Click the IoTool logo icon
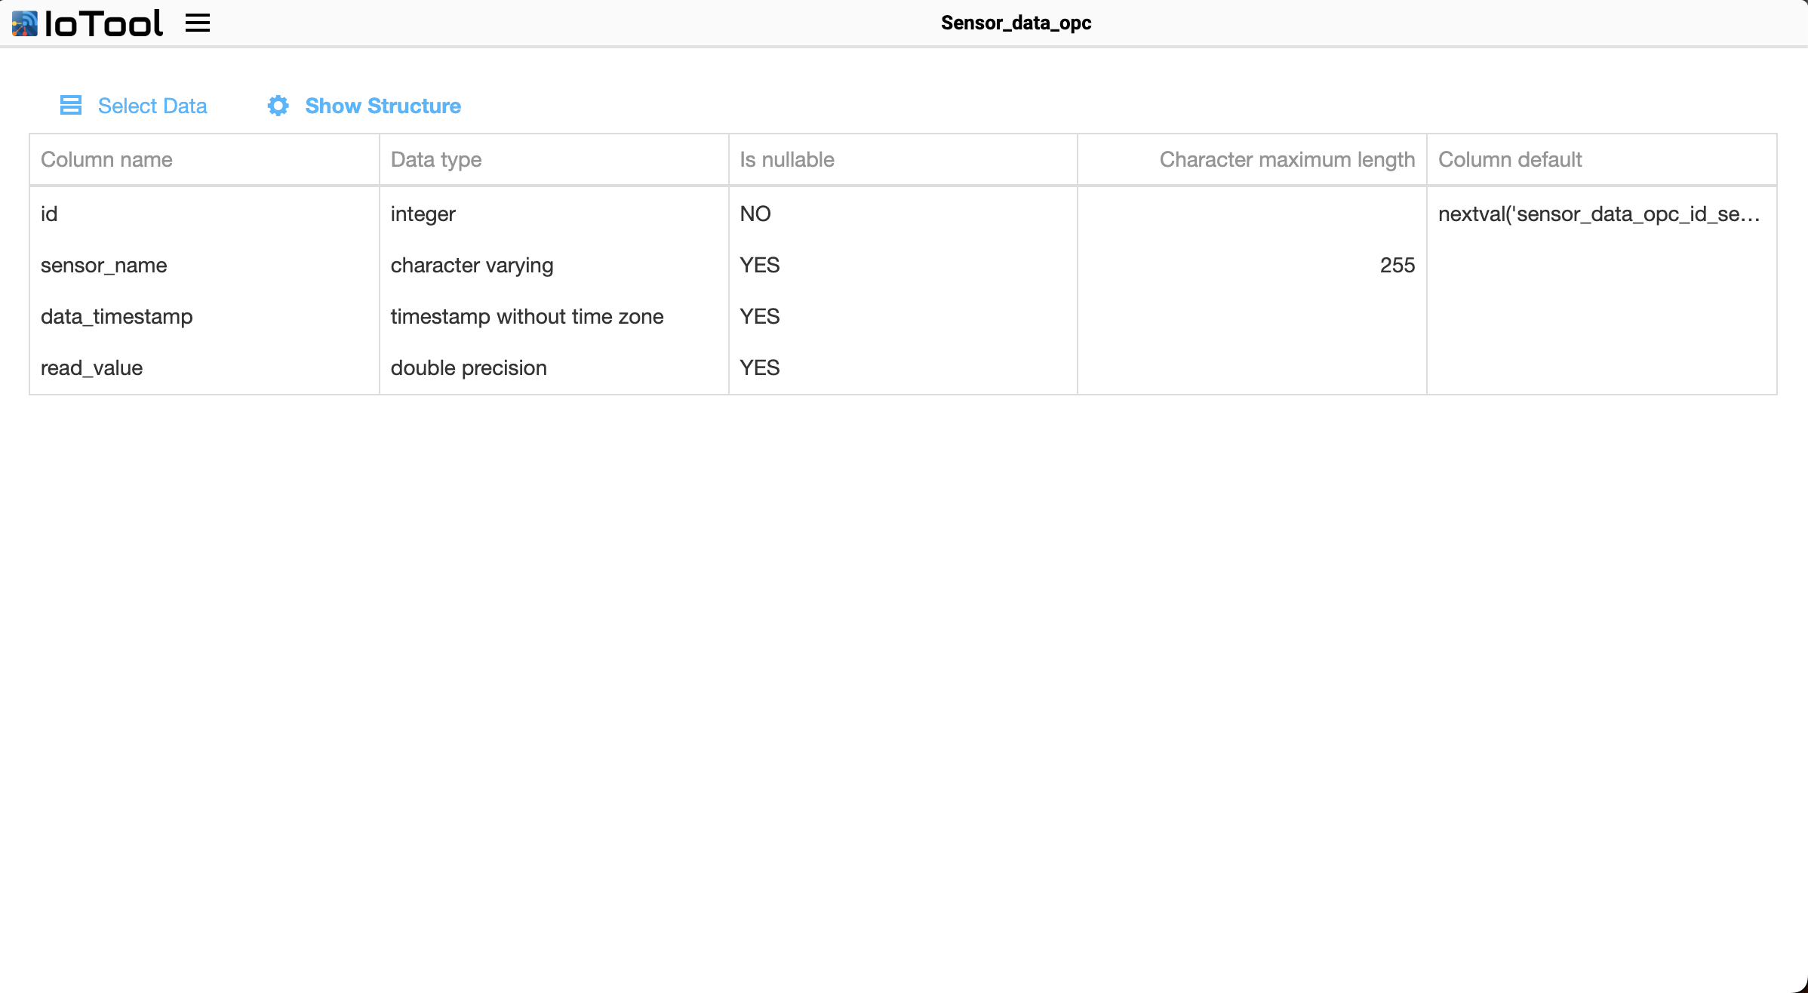This screenshot has width=1808, height=993. (x=24, y=23)
